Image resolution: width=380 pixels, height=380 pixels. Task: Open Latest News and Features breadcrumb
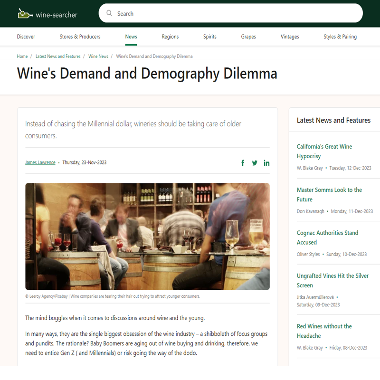click(58, 56)
